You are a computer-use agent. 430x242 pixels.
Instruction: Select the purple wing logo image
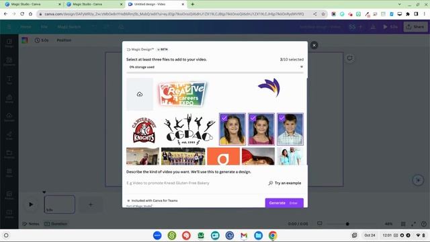point(269,87)
